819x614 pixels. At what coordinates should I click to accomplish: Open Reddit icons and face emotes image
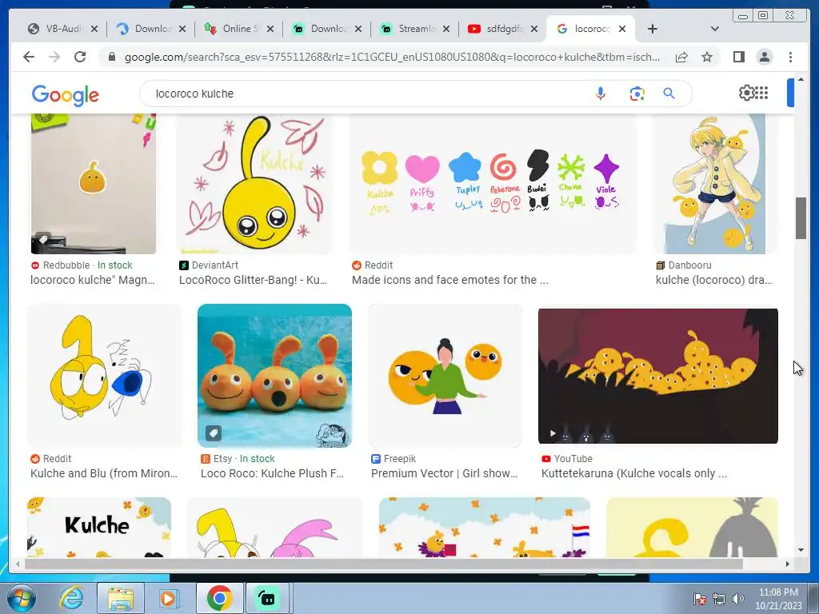(492, 184)
